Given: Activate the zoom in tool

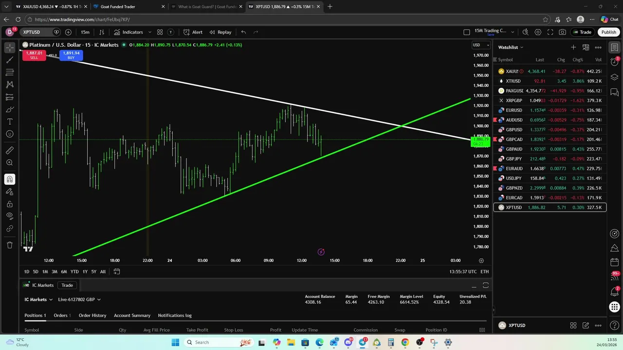Looking at the screenshot, I should (x=10, y=163).
